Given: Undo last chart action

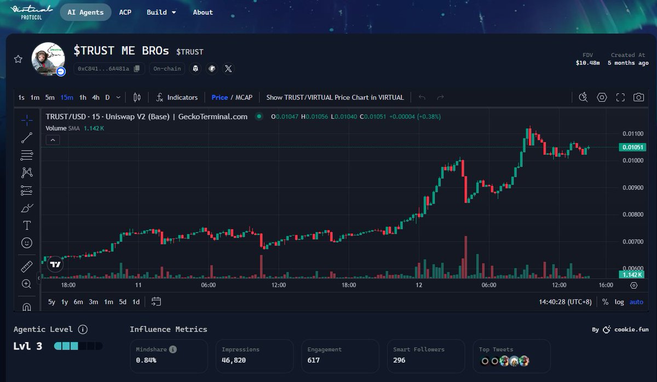Looking at the screenshot, I should (422, 97).
